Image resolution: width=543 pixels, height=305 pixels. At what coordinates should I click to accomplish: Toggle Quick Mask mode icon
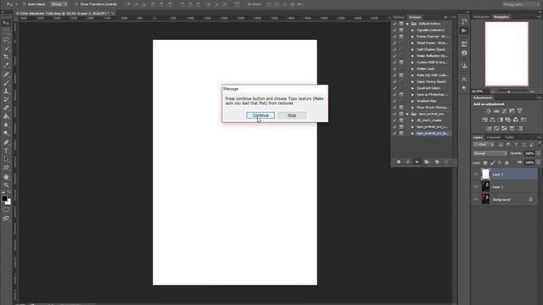[x=6, y=209]
